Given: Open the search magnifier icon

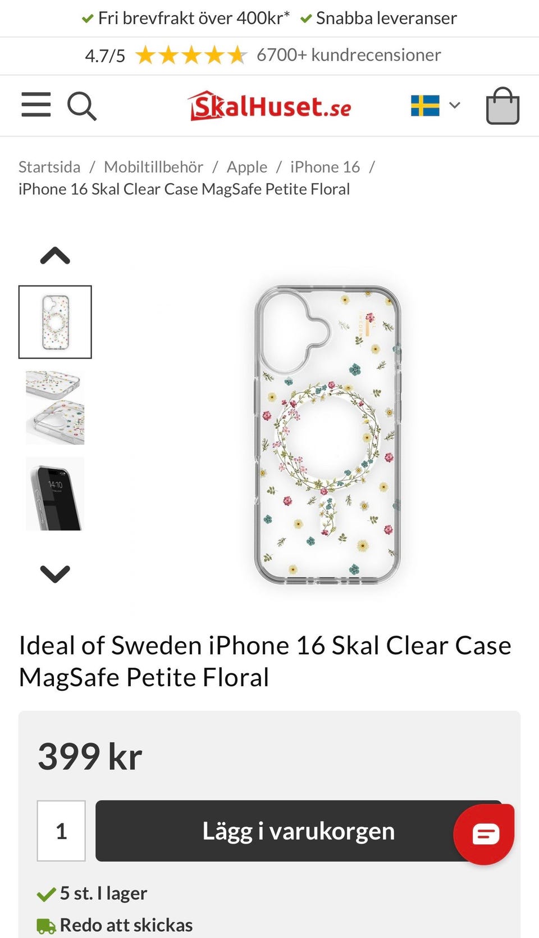Looking at the screenshot, I should 82,106.
